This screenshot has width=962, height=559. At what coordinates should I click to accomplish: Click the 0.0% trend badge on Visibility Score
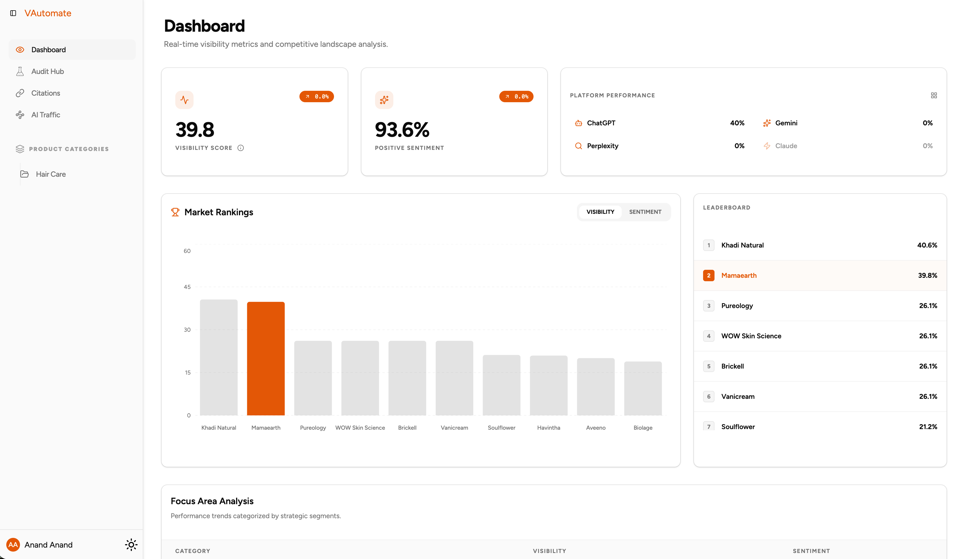317,96
